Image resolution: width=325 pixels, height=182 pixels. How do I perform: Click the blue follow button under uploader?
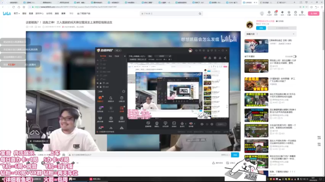[261, 28]
